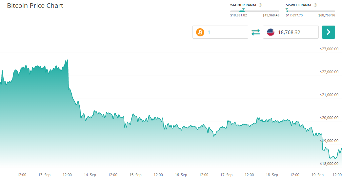Click the 19. Sep date on the time axis

pos(318,175)
